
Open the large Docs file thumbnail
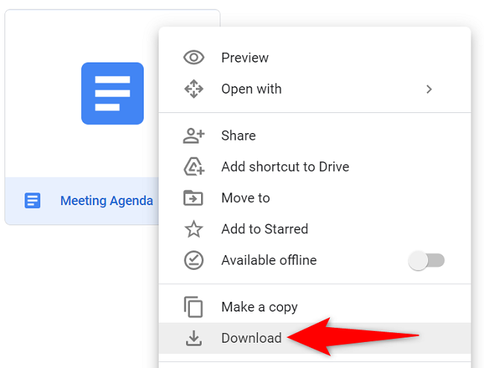[112, 94]
